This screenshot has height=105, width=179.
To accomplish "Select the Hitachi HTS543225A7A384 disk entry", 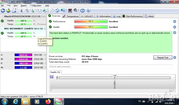I will point(23,20).
